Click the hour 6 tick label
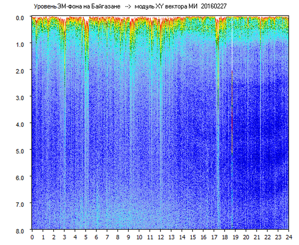Screen dimensions: 299x245 tap(96, 237)
